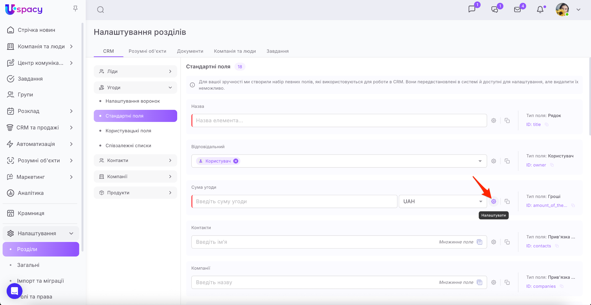Toggle the Множинне поле icon for Контакти
The height and width of the screenshot is (305, 591).
480,242
